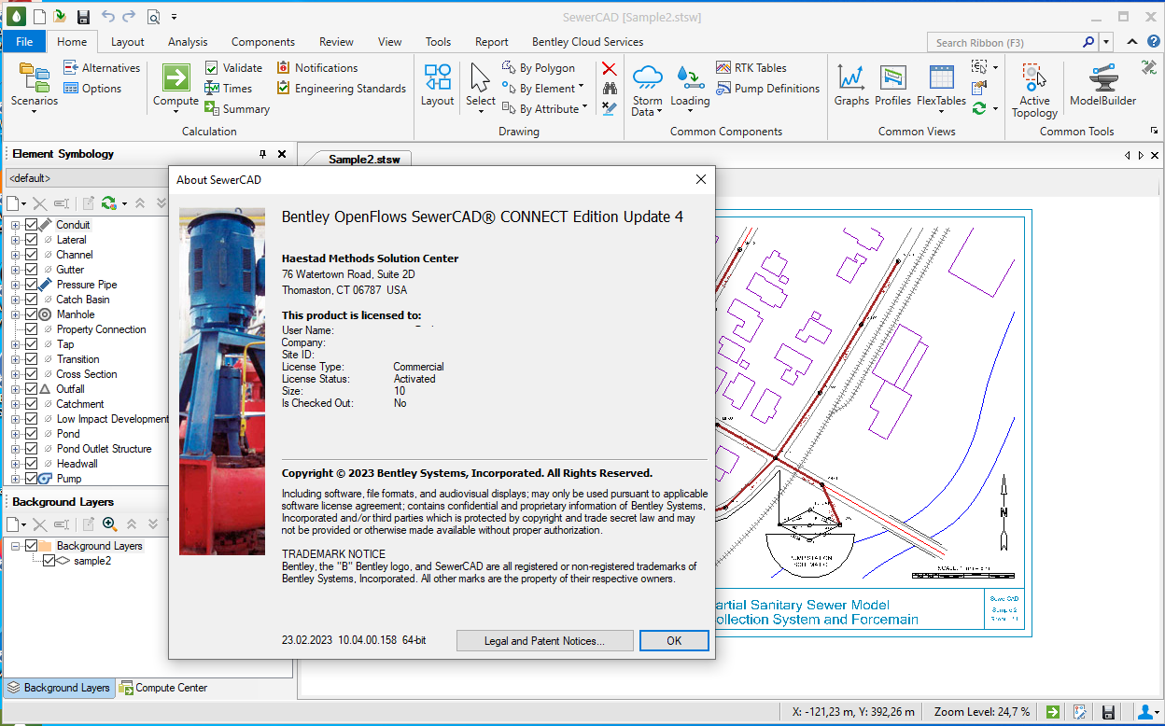Uncheck the Conduit element symbology checkbox
This screenshot has height=726, width=1165.
click(34, 224)
